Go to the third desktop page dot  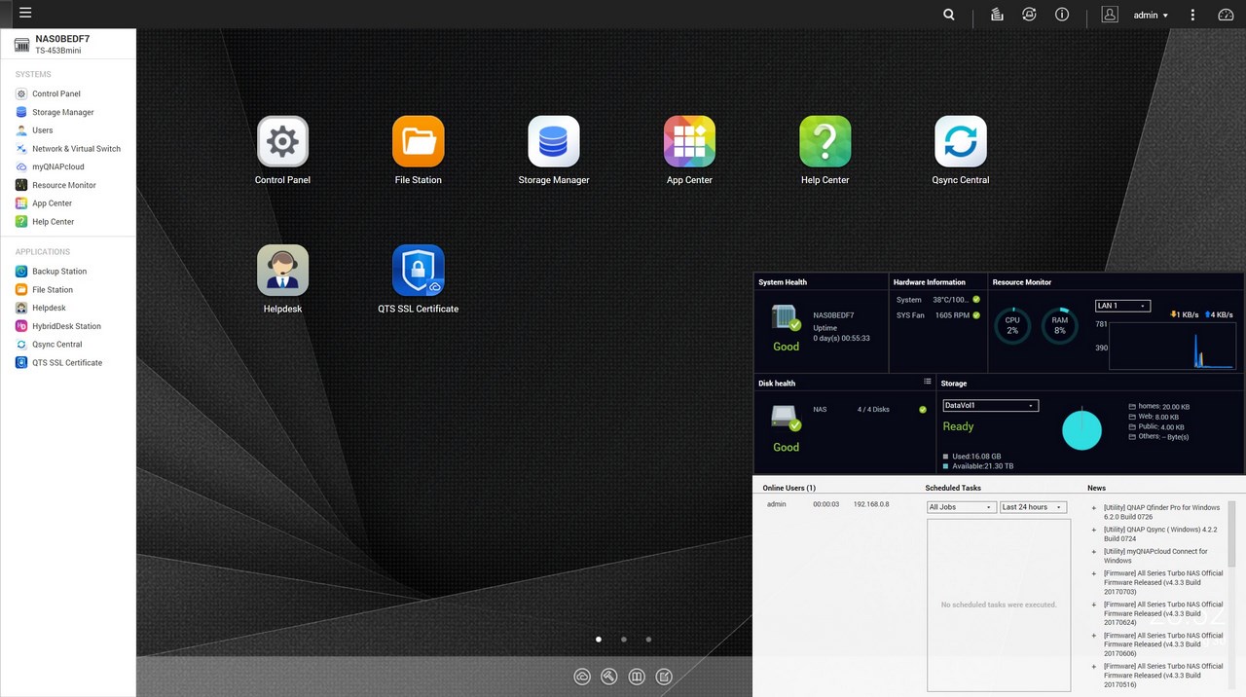(x=648, y=640)
